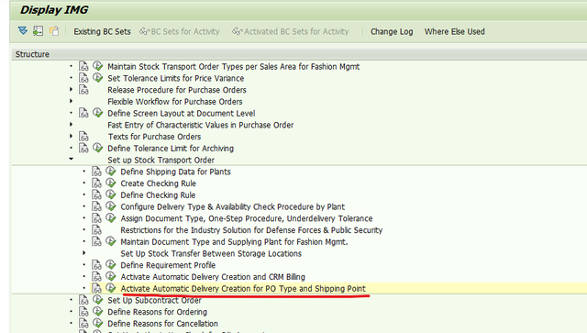Execute activity Define Reasons for Cancellation
The height and width of the screenshot is (333, 587).
coord(98,323)
